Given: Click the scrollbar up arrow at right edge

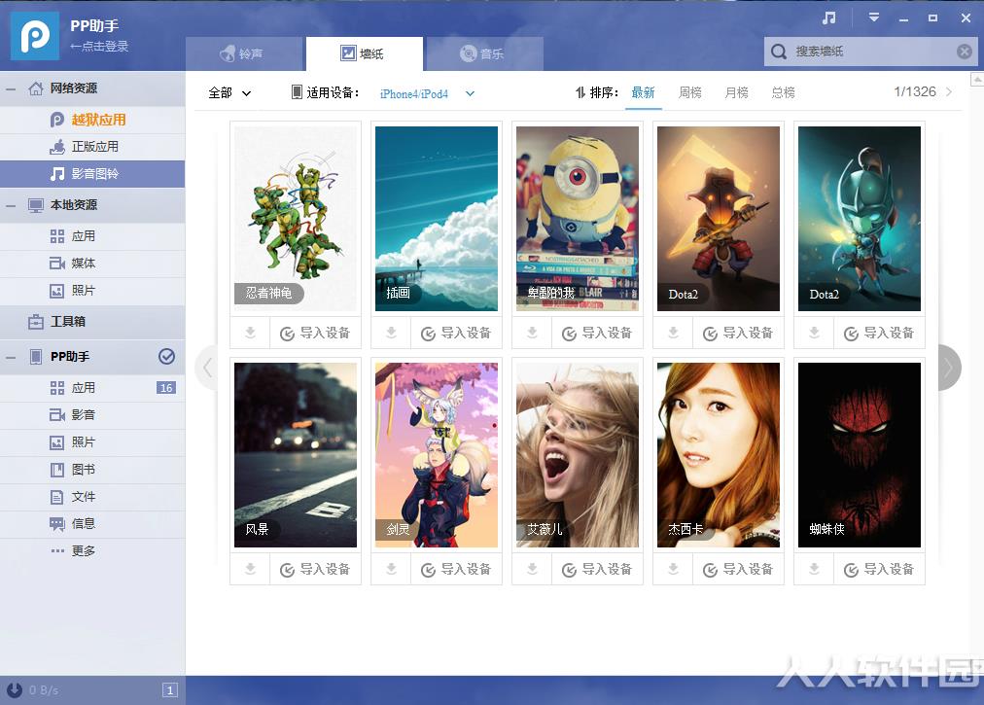Looking at the screenshot, I should (x=977, y=79).
